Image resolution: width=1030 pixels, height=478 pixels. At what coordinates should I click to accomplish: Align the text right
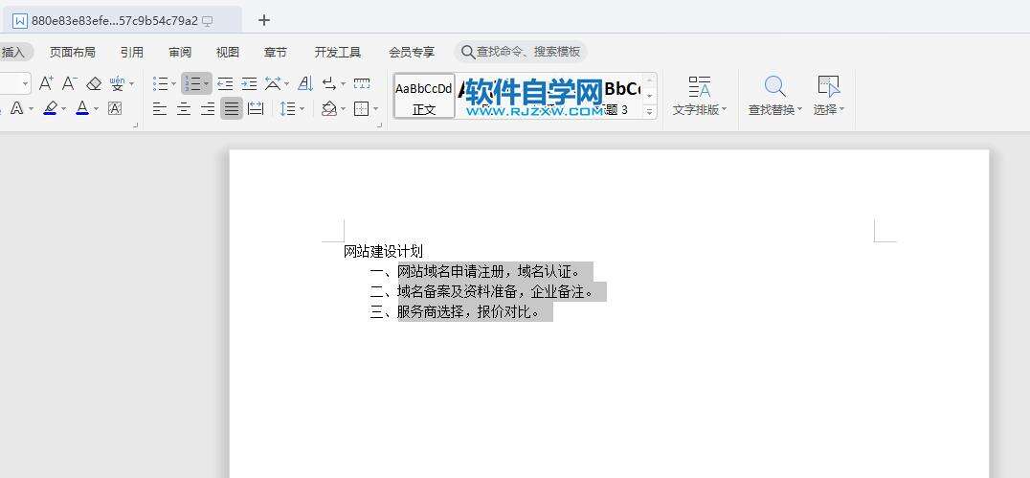point(208,108)
